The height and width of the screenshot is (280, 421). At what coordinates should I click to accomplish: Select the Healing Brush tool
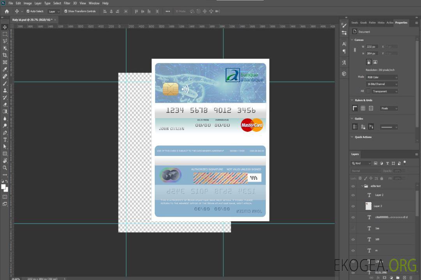(x=5, y=76)
